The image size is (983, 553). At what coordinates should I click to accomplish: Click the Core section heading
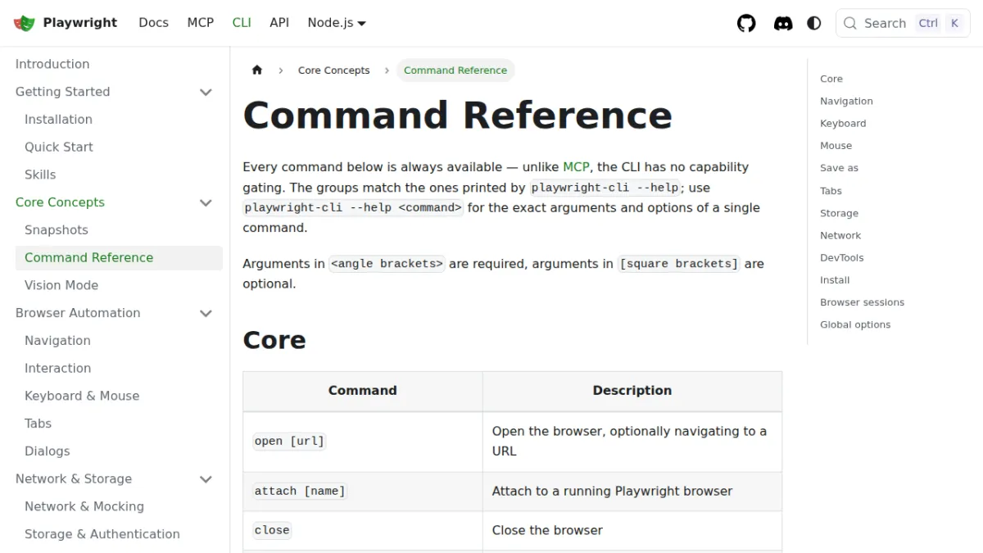[x=274, y=340]
